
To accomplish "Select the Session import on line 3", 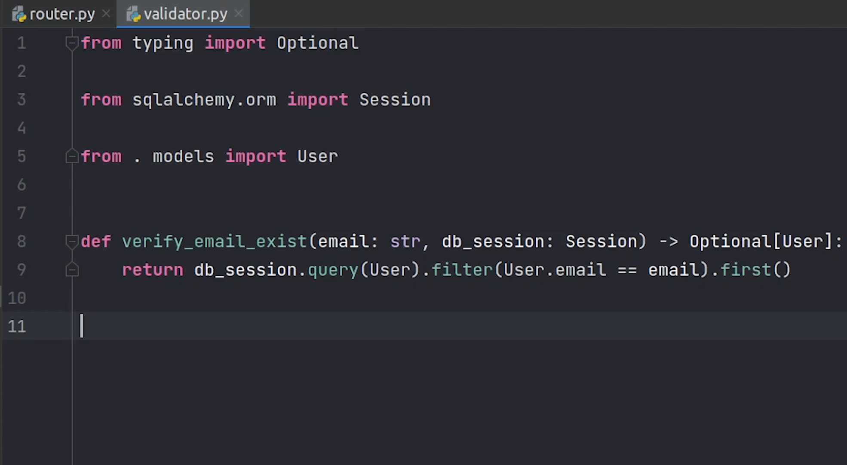I will (x=395, y=100).
